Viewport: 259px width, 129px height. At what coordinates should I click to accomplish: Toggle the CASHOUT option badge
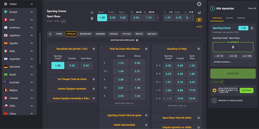217,82
